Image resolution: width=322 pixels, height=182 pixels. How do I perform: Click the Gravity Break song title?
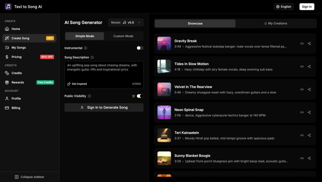(x=185, y=41)
